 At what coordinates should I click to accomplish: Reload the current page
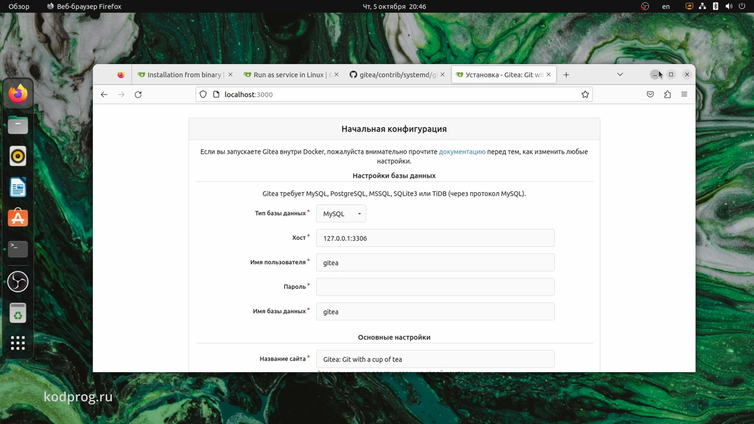[x=138, y=95]
